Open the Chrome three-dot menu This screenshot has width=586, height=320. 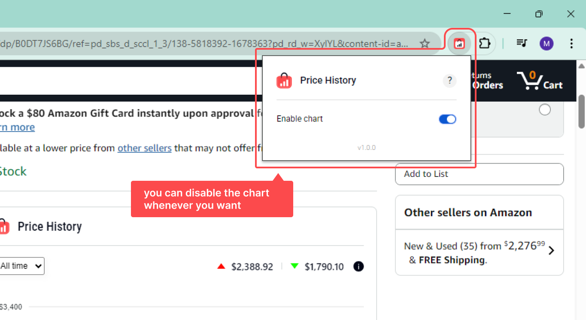(571, 43)
